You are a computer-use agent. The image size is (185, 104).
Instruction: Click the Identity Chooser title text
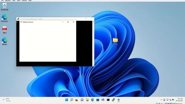coord(28,22)
